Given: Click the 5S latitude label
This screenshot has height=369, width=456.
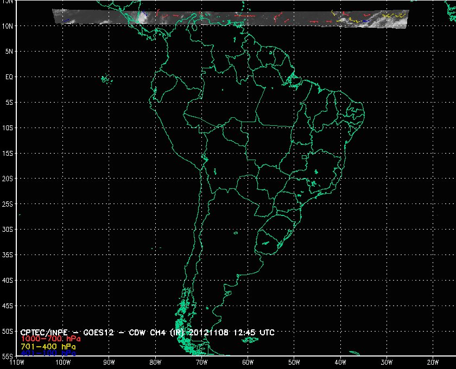Looking at the screenshot, I should 9,103.
